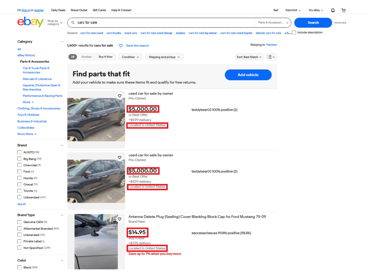368x276 pixels.
Task: Check the Toyota brand filter
Action: (x=20, y=191)
